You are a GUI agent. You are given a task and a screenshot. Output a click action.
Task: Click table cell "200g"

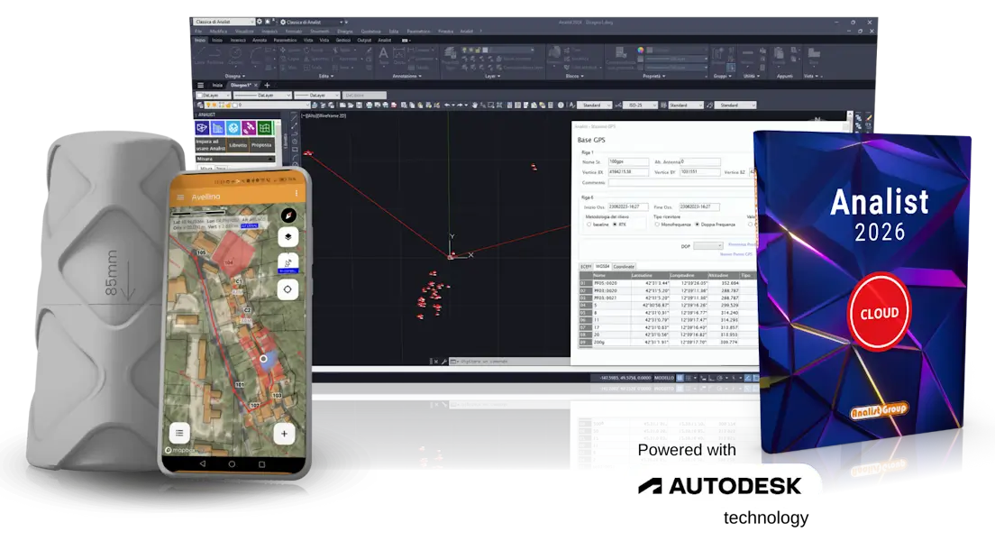tap(612, 343)
